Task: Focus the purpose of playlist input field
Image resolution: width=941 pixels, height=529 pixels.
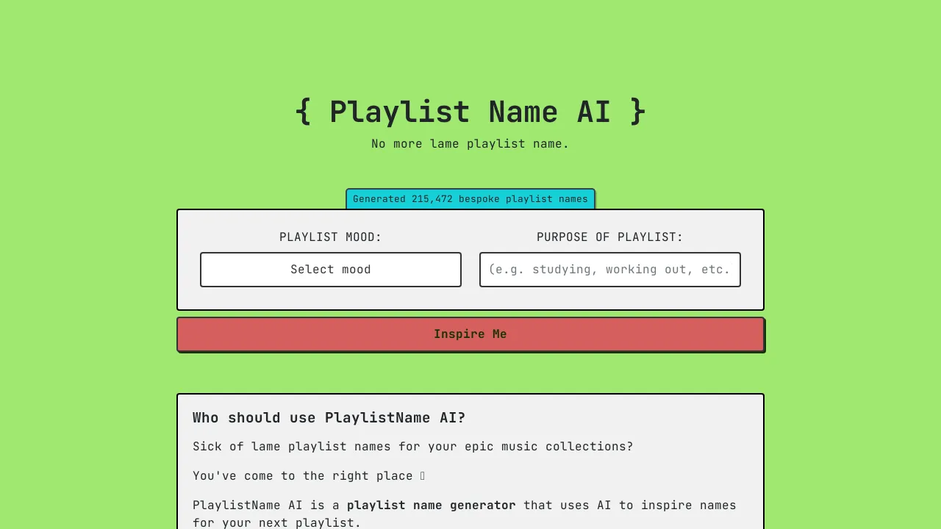Action: [x=610, y=270]
